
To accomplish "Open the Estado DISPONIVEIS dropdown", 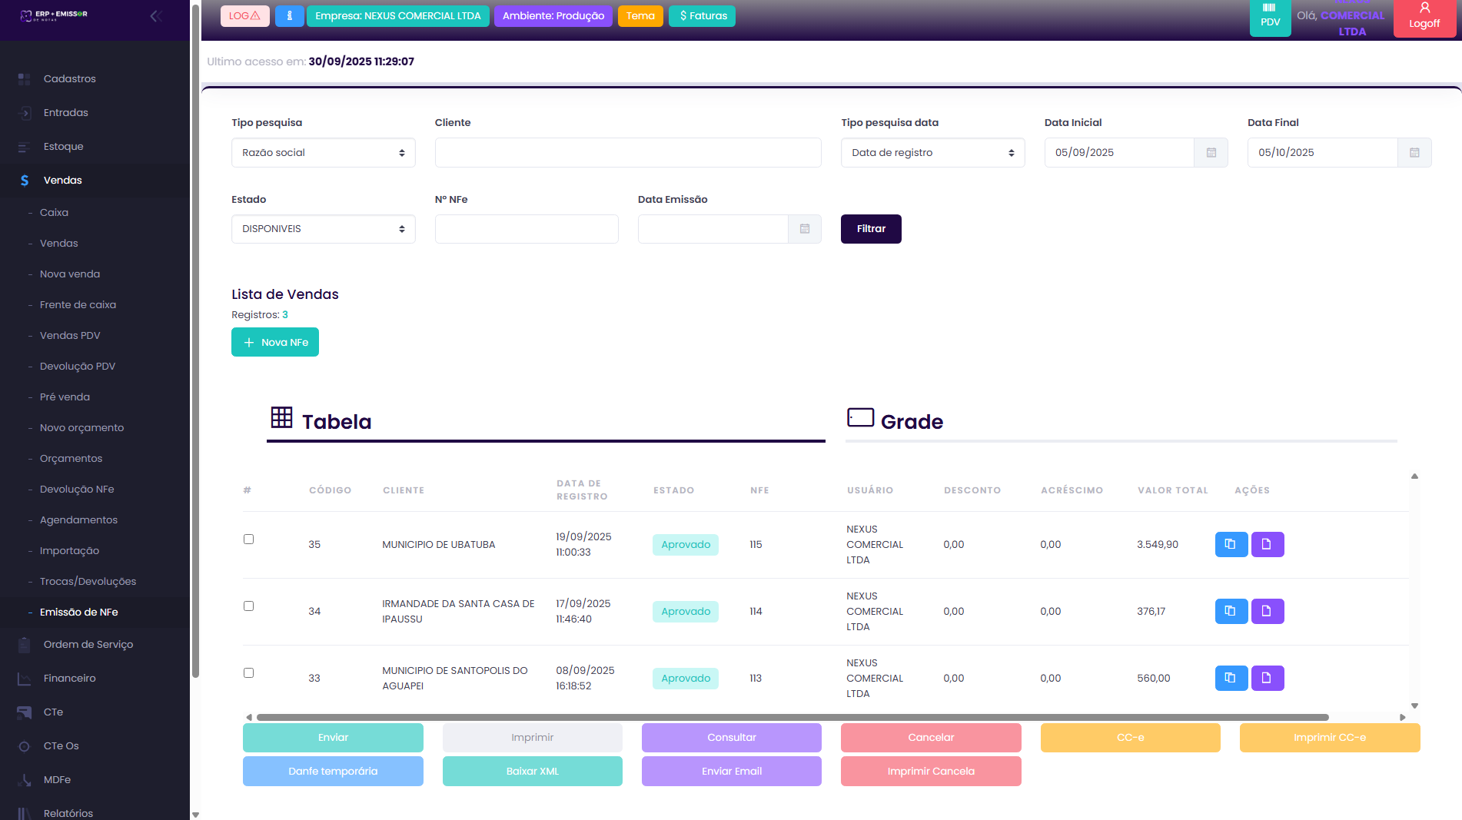I will point(323,229).
